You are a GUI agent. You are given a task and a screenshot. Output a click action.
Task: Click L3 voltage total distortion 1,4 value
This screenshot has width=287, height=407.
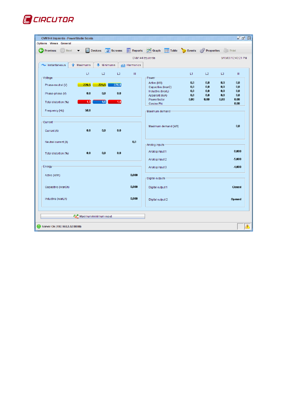[115, 102]
